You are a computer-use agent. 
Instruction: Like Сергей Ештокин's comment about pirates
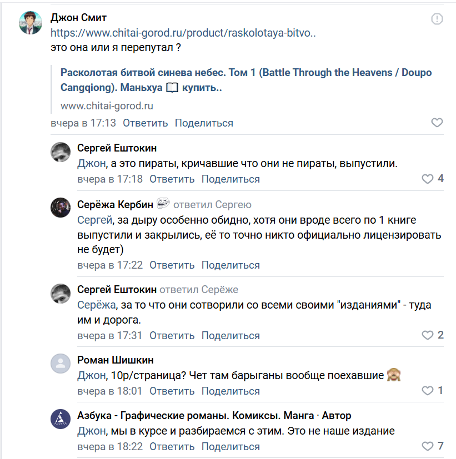tap(428, 179)
